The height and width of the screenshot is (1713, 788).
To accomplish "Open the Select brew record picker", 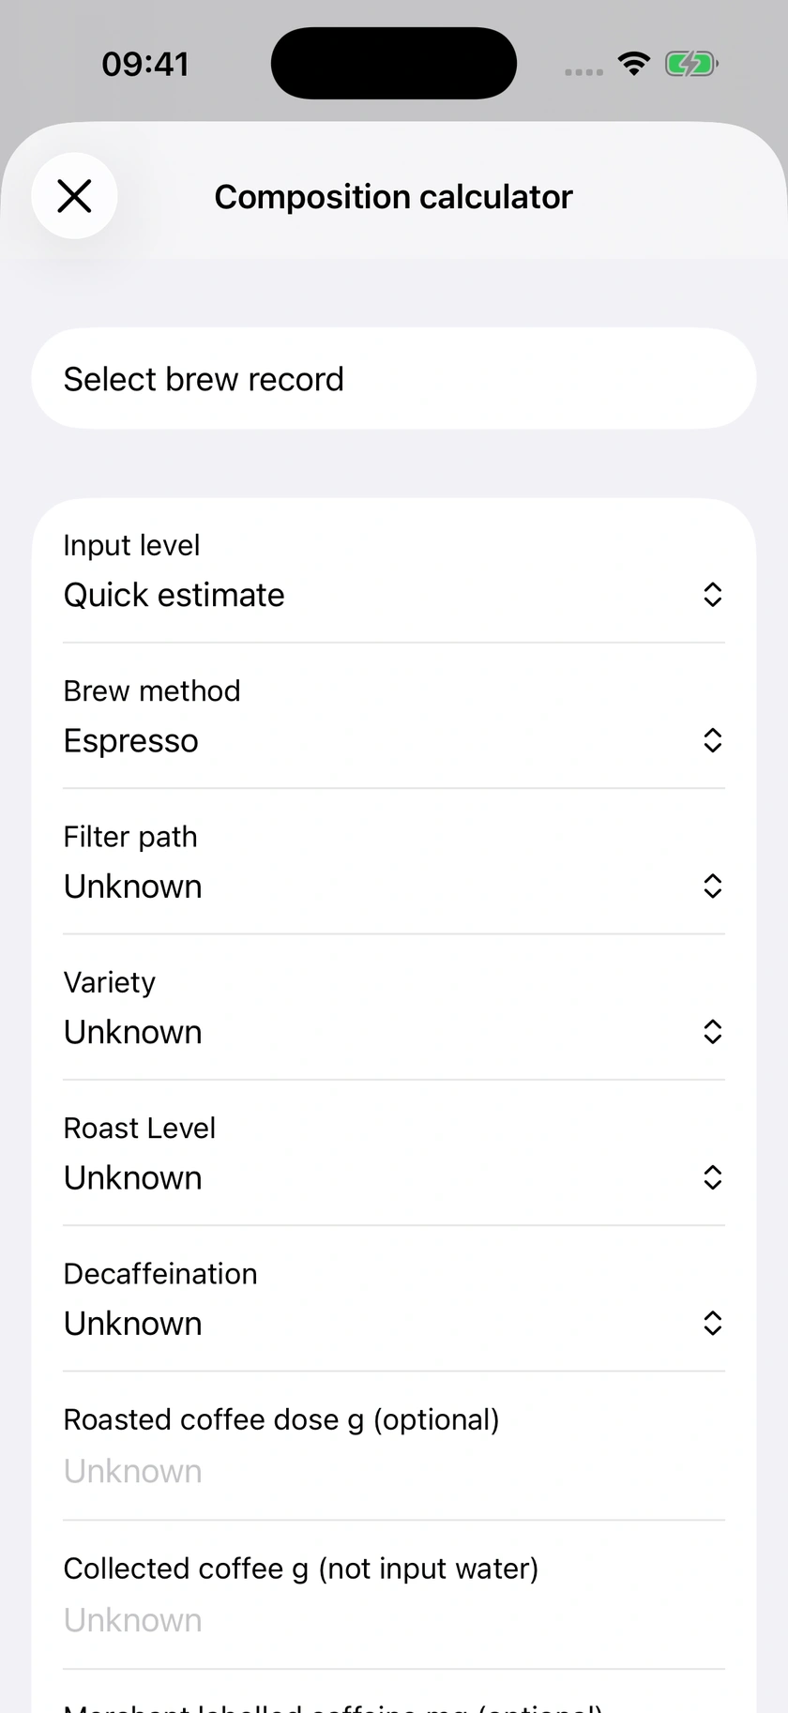I will click(x=394, y=379).
